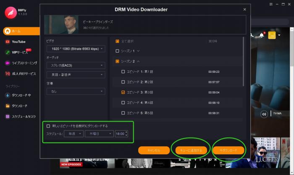This screenshot has width=294, height=175.
Task: Check the エピソード4 checkbox
Action: click(x=123, y=103)
